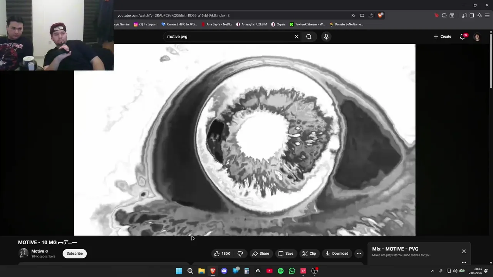This screenshot has width=493, height=277.
Task: Share the MOTIVE - 10 MG video
Action: [261, 254]
